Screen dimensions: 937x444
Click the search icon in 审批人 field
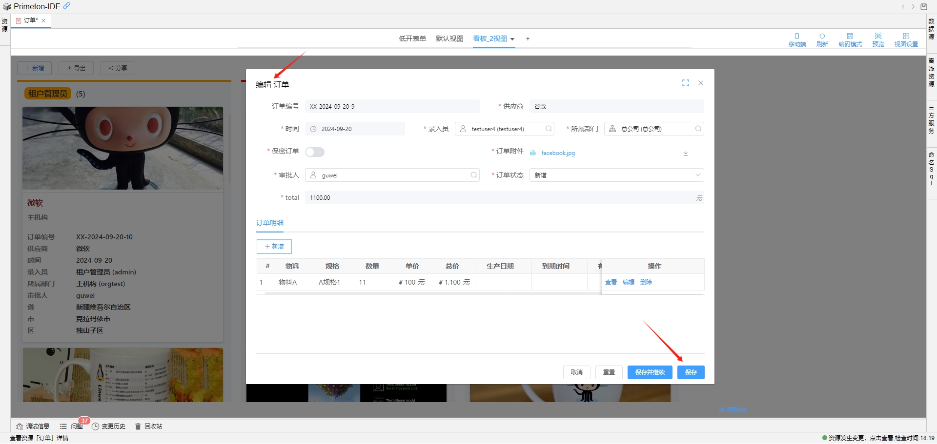tap(473, 175)
